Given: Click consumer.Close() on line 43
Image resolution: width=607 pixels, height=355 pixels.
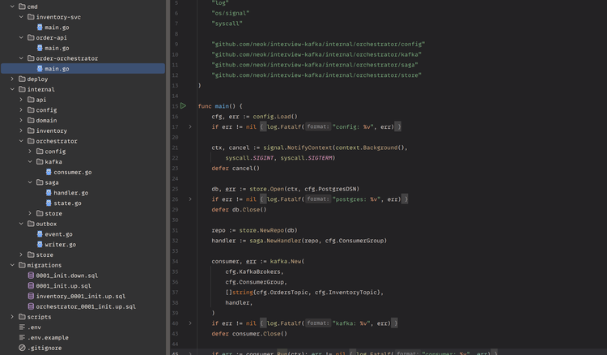Looking at the screenshot, I should pyautogui.click(x=260, y=334).
